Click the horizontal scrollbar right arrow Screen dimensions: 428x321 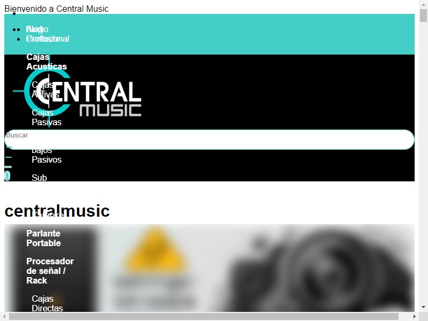pyautogui.click(x=415, y=316)
